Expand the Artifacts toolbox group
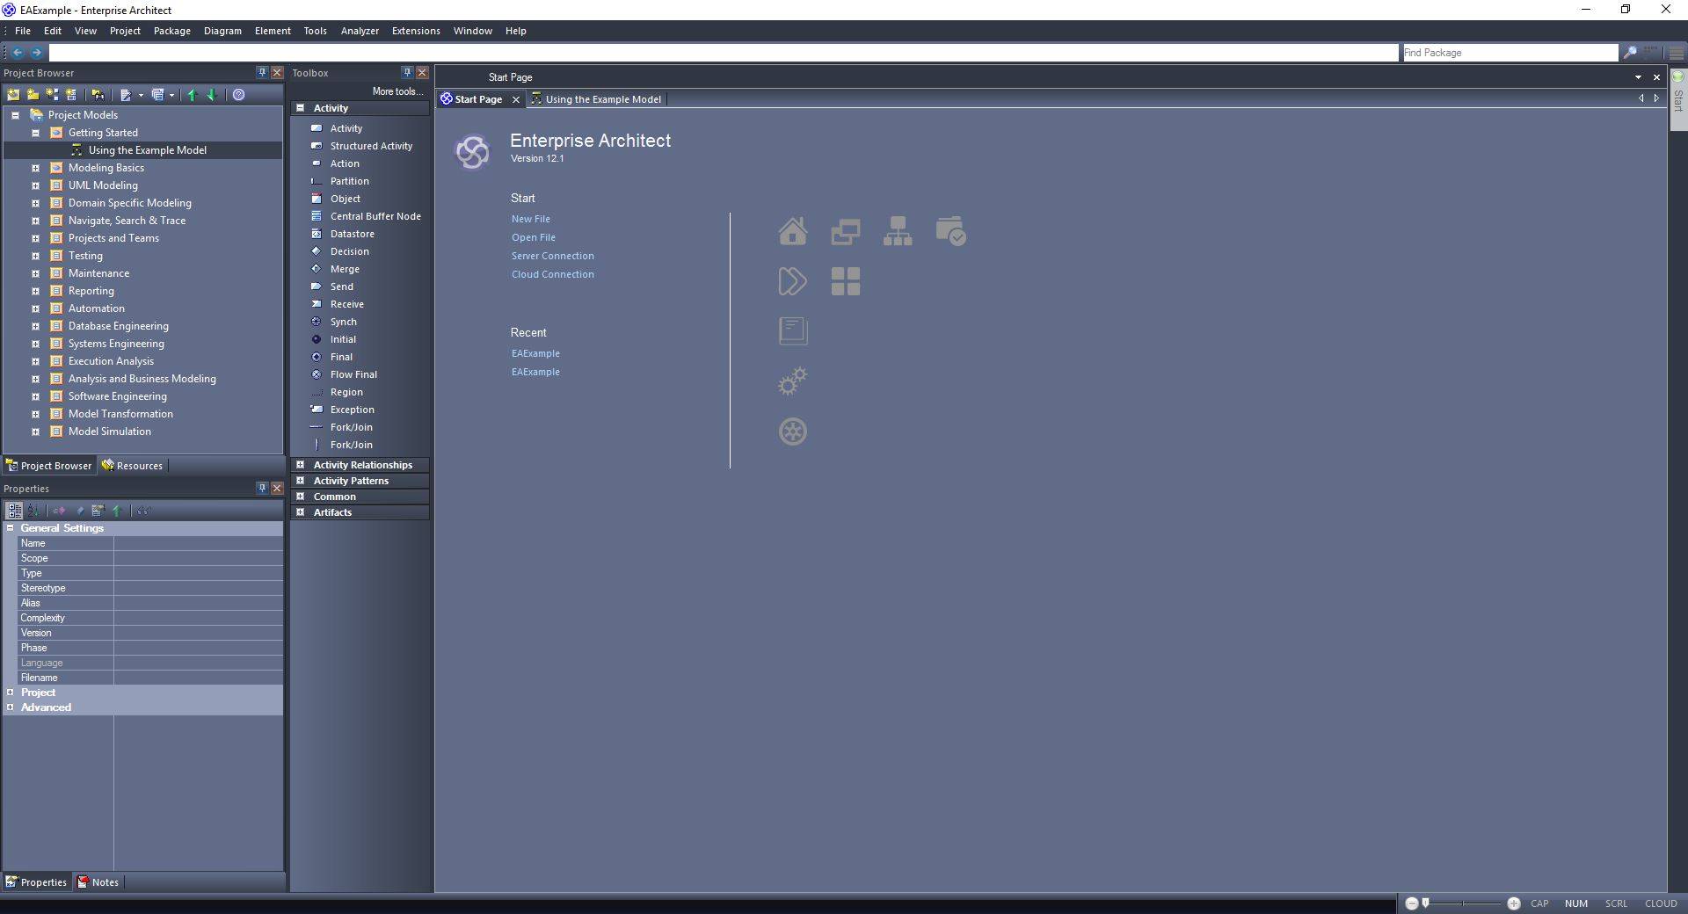Viewport: 1688px width, 914px height. coord(300,512)
